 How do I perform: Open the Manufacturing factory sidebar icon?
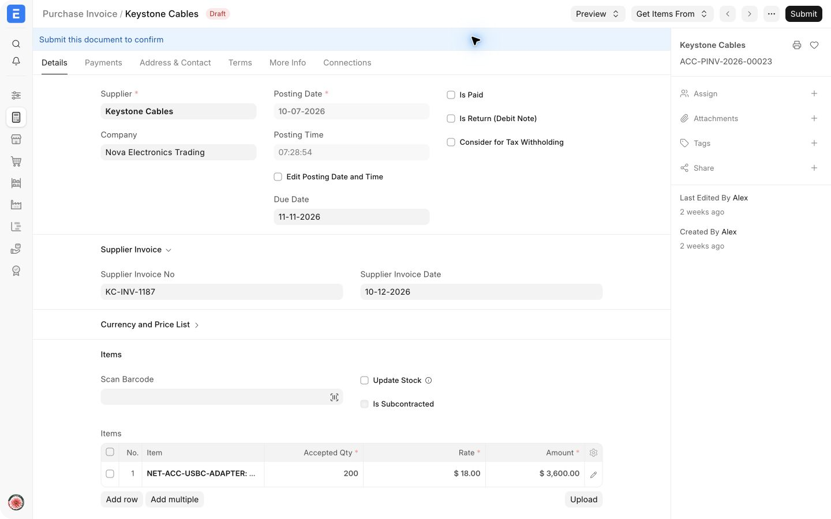(x=16, y=205)
